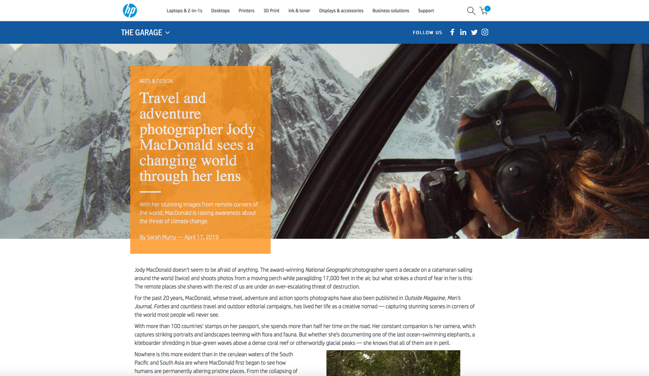Click the Arts & Design category link
Image resolution: width=649 pixels, height=376 pixels.
point(156,81)
